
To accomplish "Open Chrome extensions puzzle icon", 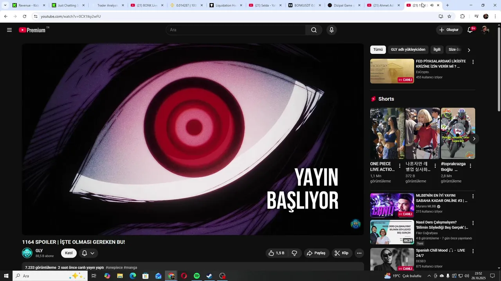I will click(462, 16).
